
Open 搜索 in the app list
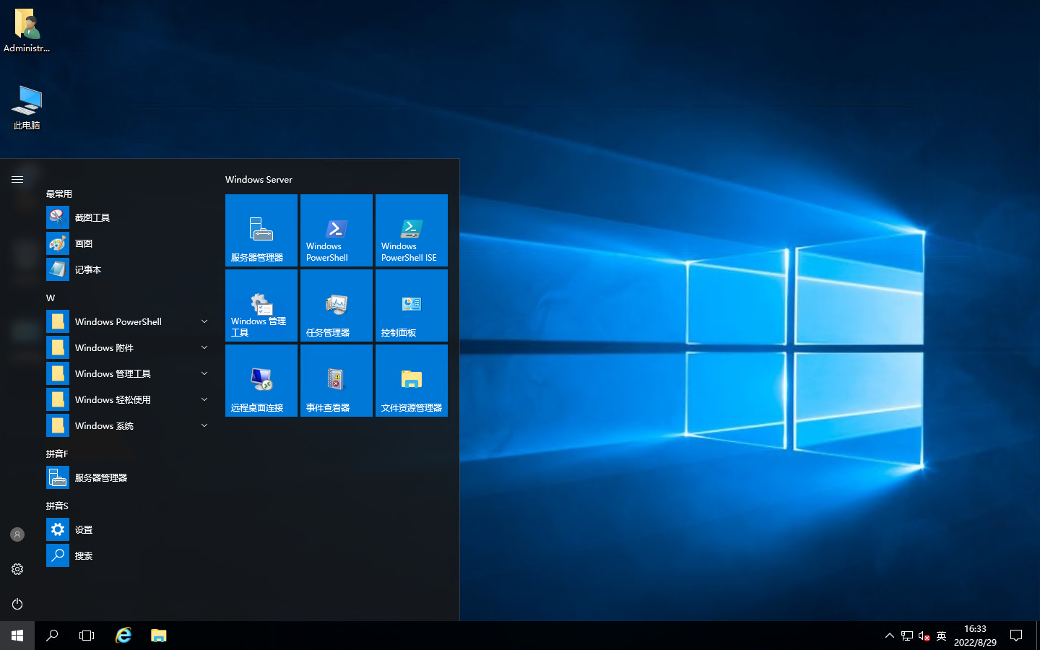coord(130,555)
